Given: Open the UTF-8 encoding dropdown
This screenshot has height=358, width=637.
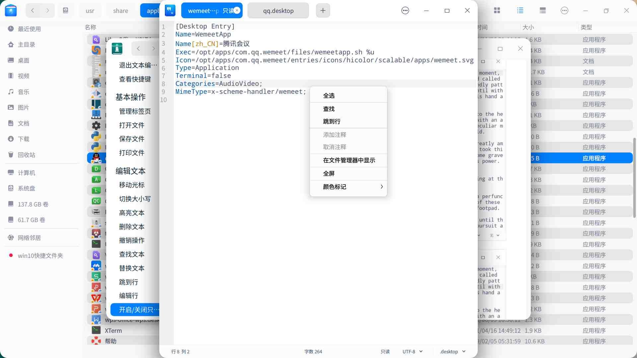Looking at the screenshot, I should point(412,351).
